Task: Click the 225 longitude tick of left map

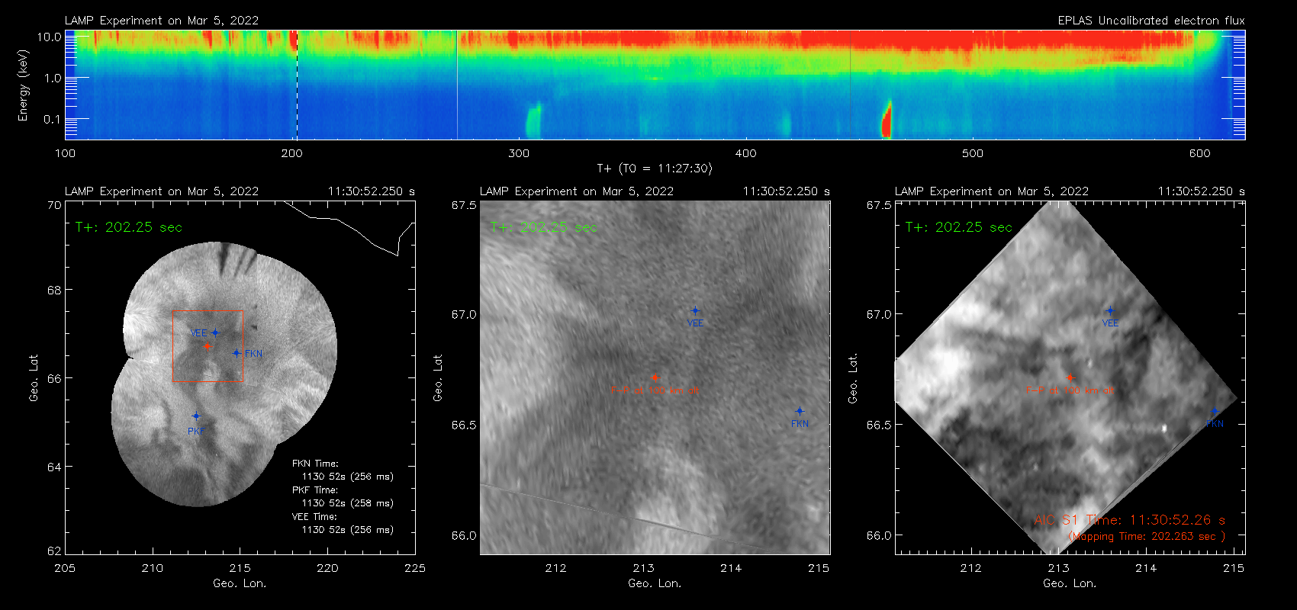Action: coord(415,568)
